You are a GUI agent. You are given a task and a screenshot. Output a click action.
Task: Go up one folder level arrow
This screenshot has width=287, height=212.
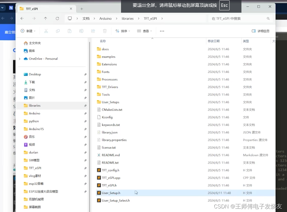[46, 18]
